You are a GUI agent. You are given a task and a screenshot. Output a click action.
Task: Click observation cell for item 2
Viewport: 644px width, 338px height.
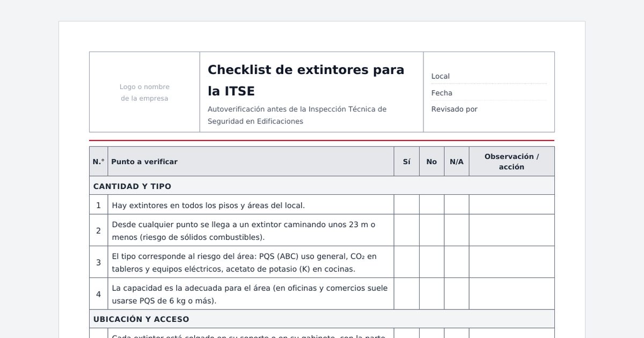[x=512, y=231]
